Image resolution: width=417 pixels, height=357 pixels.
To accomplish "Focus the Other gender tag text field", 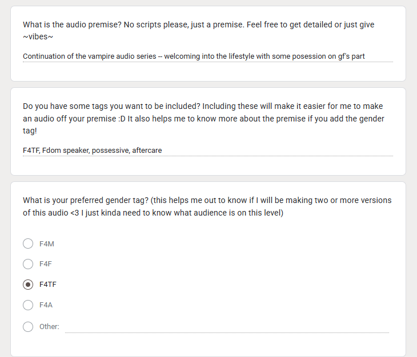I will (x=227, y=327).
